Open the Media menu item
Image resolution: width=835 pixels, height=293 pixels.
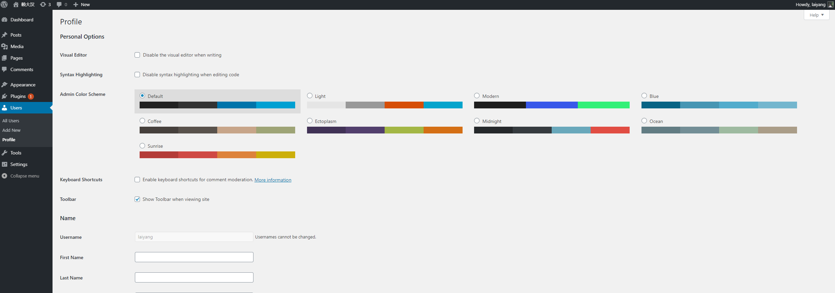click(26, 46)
